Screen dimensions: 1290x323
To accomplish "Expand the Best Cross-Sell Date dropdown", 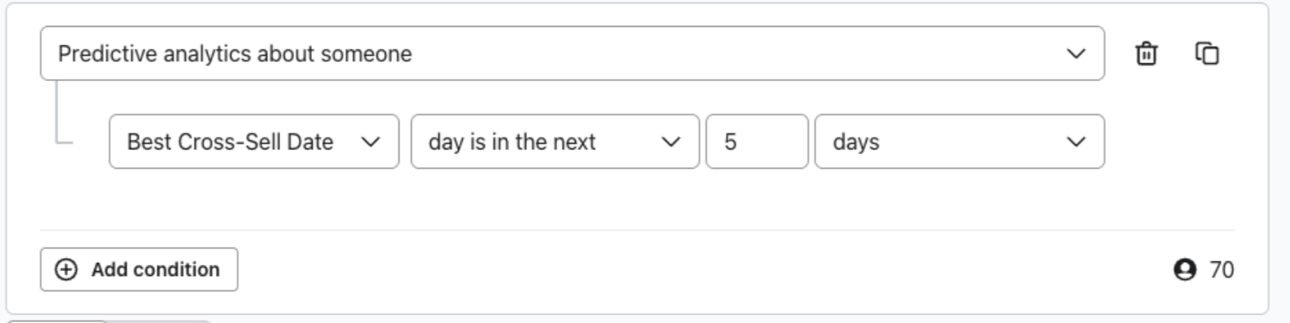I will pos(254,142).
